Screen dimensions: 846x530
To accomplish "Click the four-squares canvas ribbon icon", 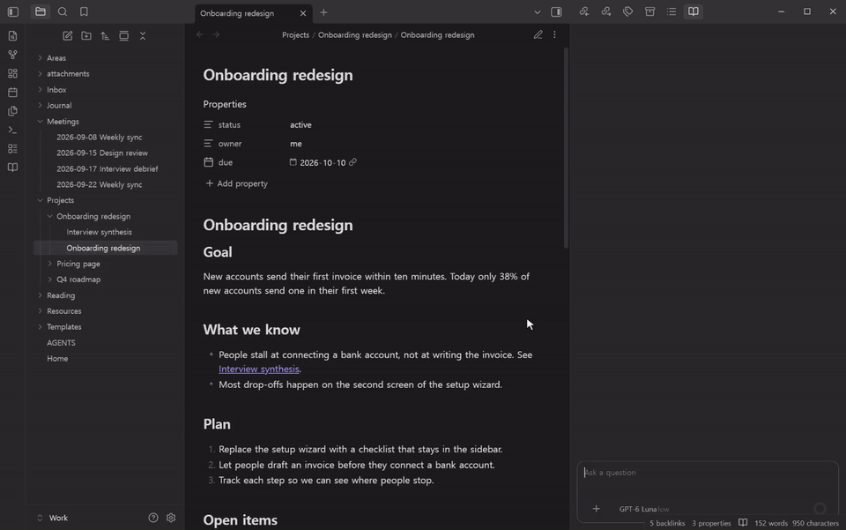I will (12, 73).
